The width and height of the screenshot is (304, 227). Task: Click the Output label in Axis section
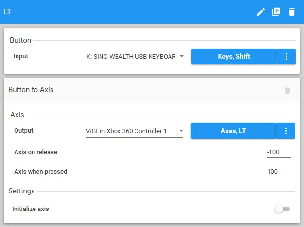[x=24, y=131]
